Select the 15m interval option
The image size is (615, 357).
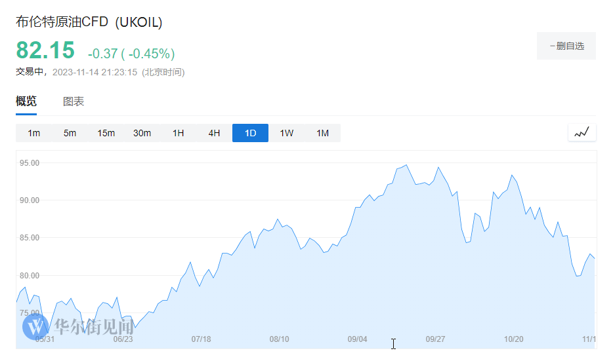[106, 133]
